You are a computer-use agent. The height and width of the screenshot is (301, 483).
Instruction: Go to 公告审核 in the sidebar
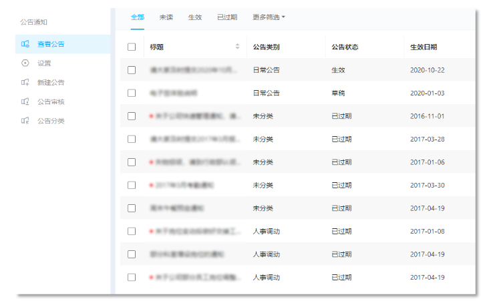tap(51, 102)
